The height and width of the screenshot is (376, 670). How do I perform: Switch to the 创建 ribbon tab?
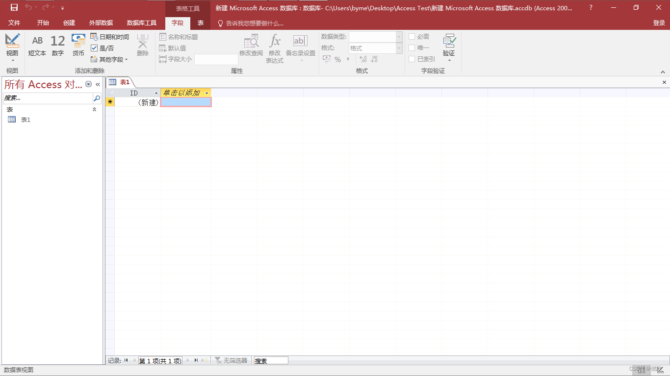point(69,23)
